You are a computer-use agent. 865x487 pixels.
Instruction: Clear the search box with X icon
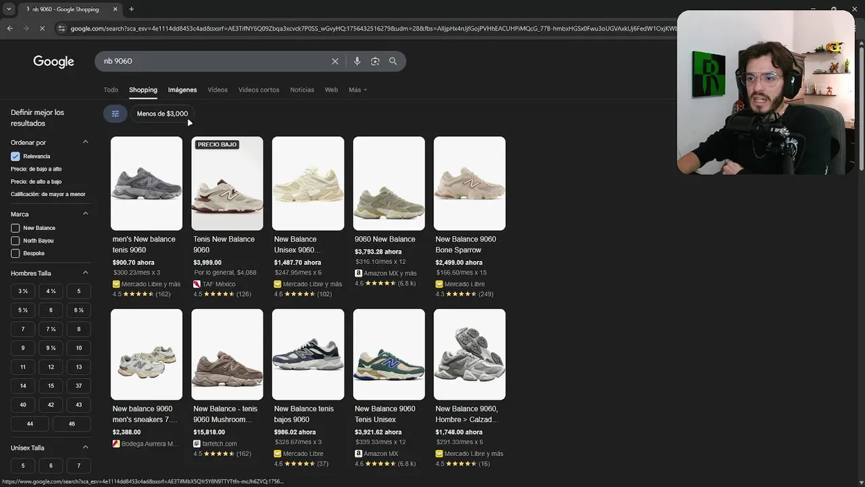click(x=335, y=61)
